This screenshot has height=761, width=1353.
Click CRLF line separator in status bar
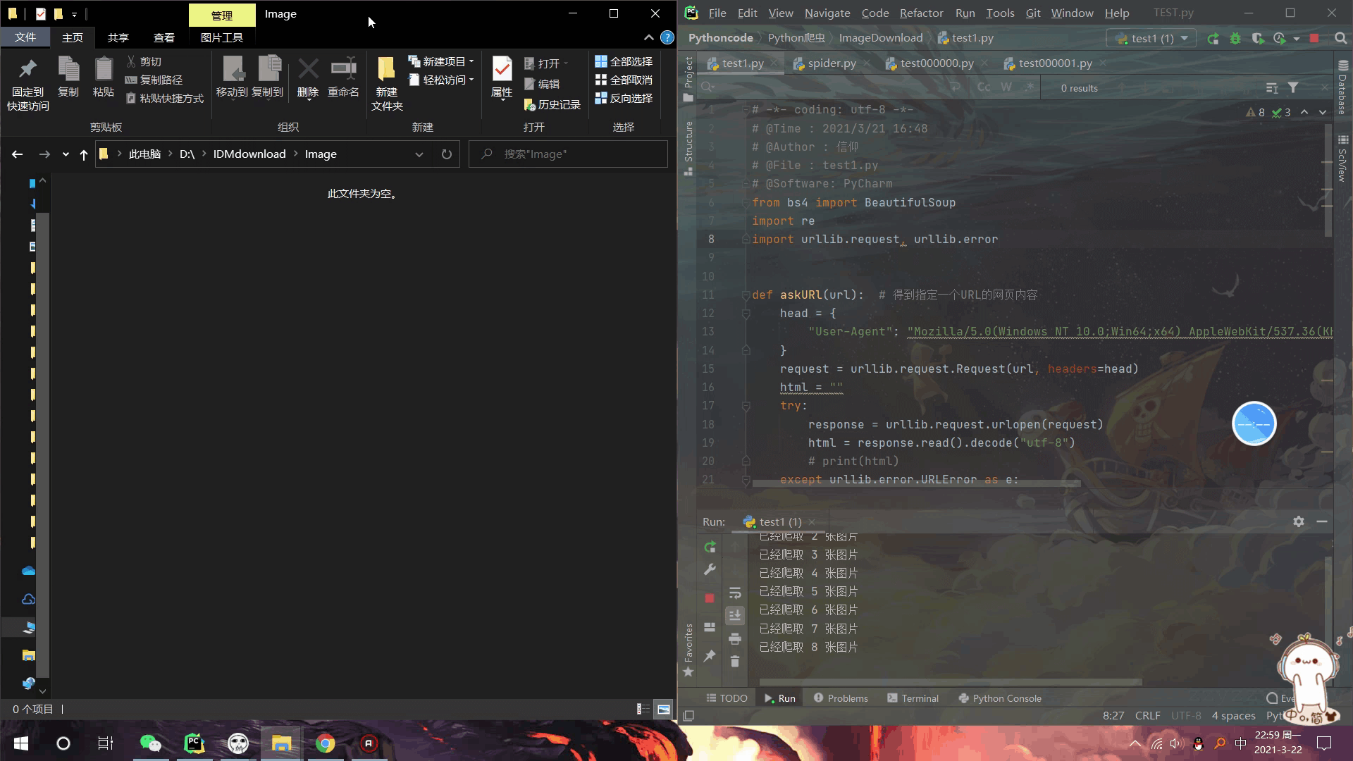[1147, 715]
